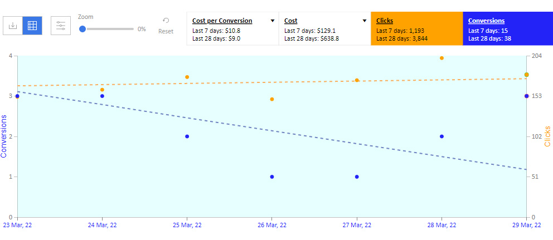Image resolution: width=553 pixels, height=240 pixels.
Task: Click the Clicks vertical axis title
Action: 547,136
